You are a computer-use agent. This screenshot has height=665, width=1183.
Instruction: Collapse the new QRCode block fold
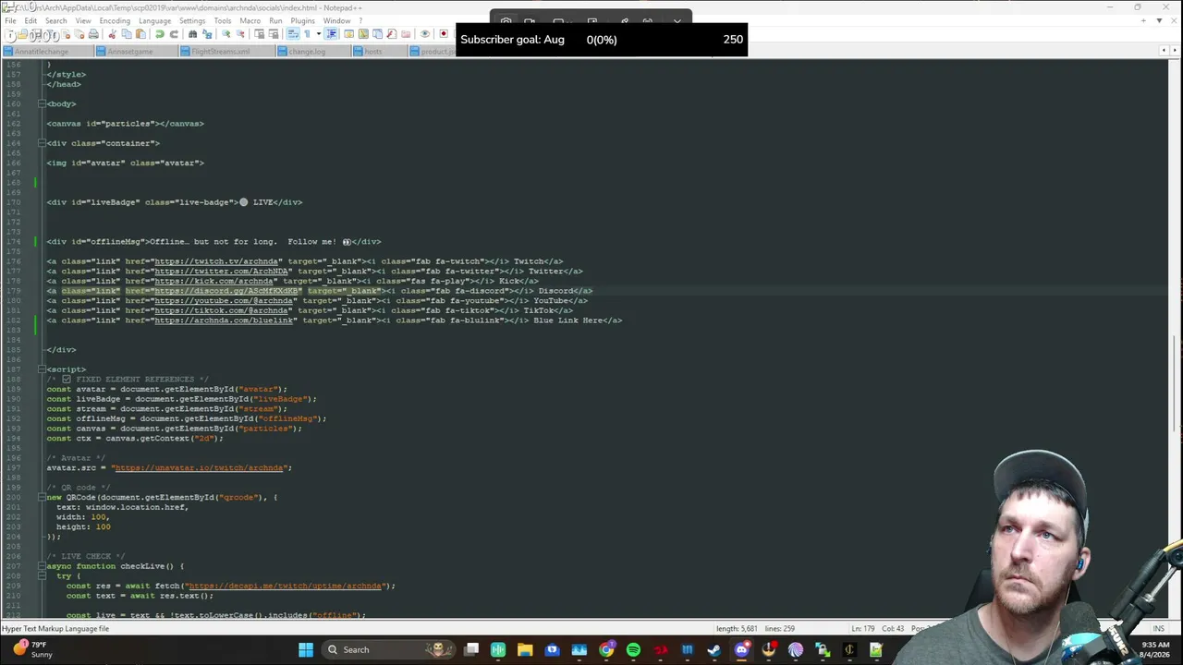click(40, 497)
